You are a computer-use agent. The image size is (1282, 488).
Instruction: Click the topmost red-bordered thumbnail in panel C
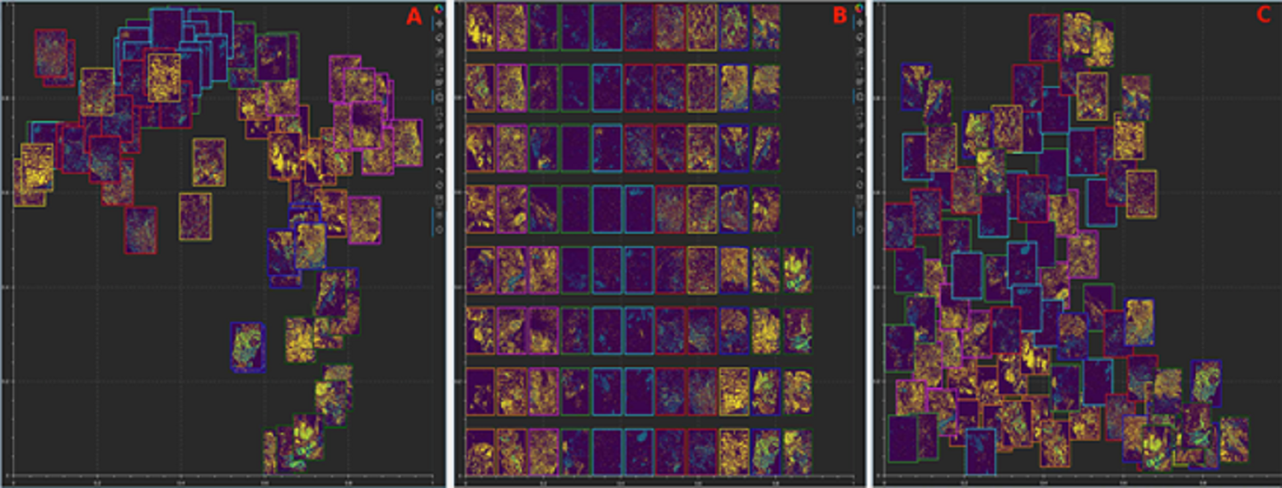point(1043,37)
